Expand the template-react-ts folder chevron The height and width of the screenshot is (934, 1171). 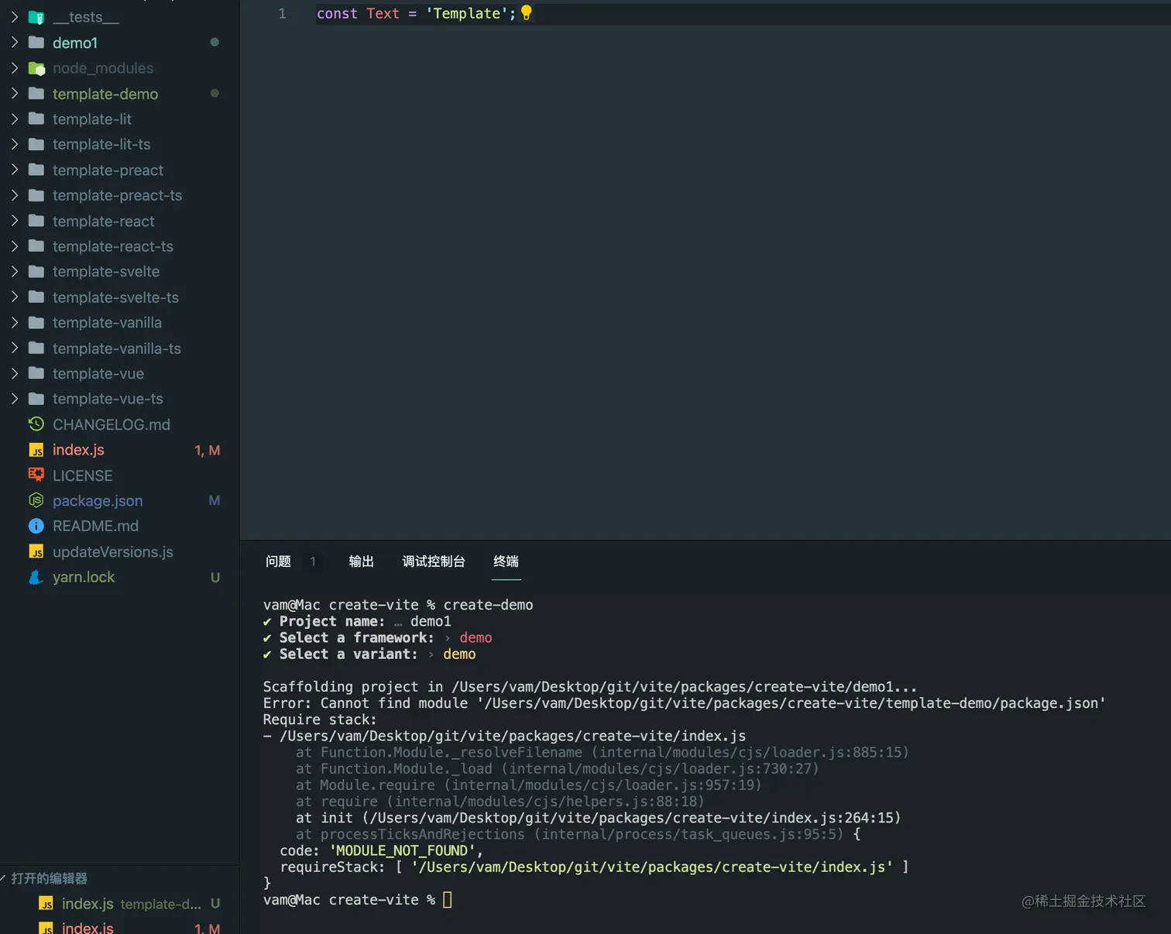(x=14, y=246)
